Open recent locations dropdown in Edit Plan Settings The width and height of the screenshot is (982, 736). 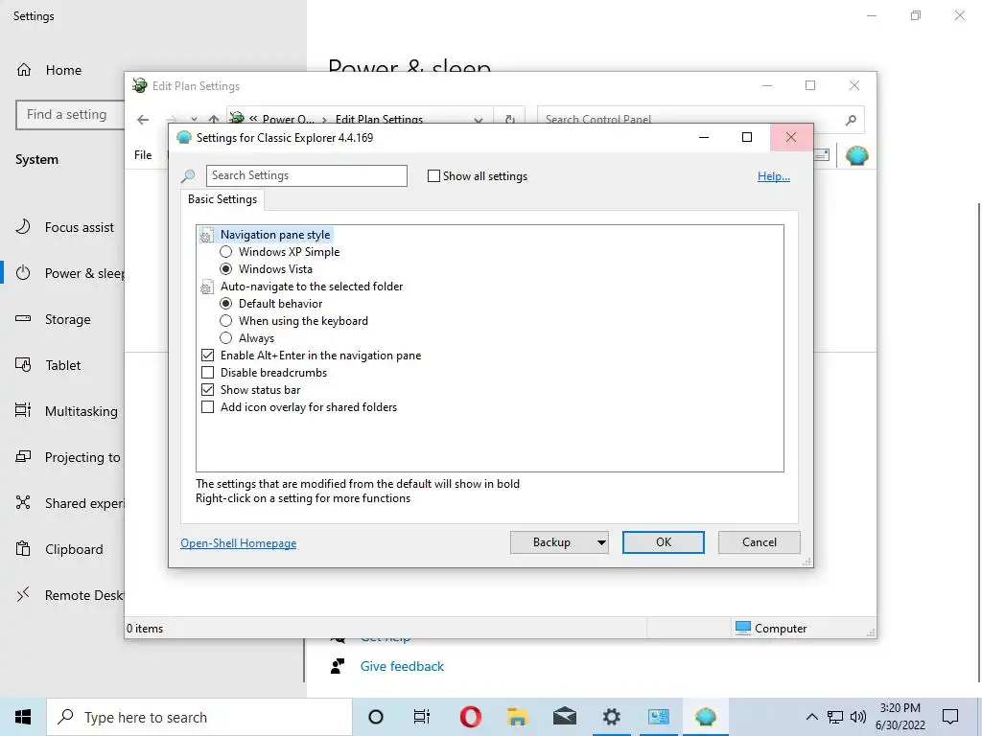pyautogui.click(x=194, y=120)
